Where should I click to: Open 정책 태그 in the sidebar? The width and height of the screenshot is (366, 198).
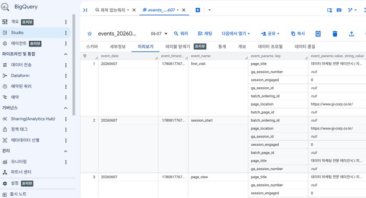point(19,129)
